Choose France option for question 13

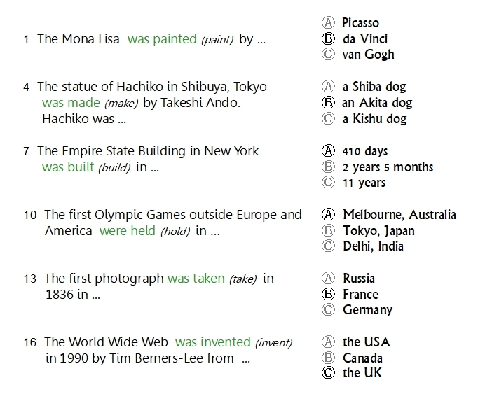click(x=327, y=295)
